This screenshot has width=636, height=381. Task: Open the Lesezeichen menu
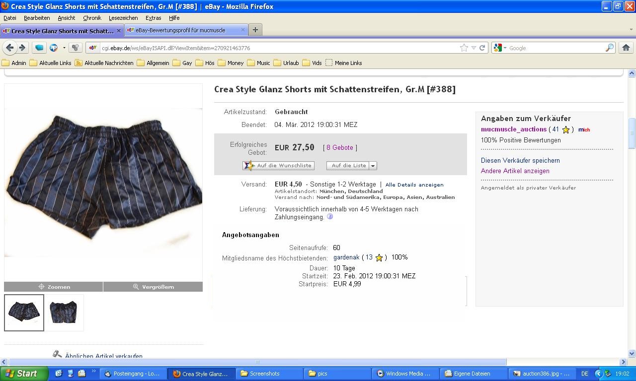coord(123,18)
